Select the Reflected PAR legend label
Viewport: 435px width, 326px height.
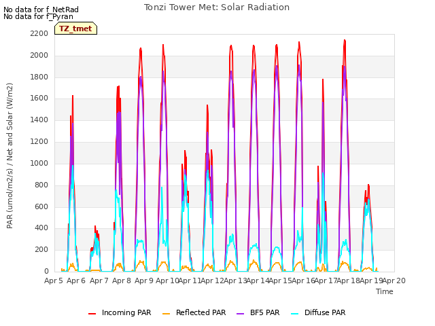click(x=201, y=312)
